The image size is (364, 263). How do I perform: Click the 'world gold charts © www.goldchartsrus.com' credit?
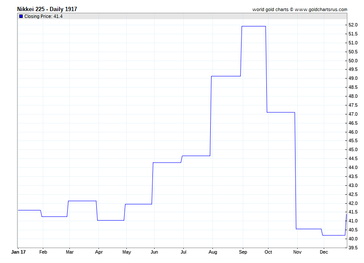click(300, 9)
